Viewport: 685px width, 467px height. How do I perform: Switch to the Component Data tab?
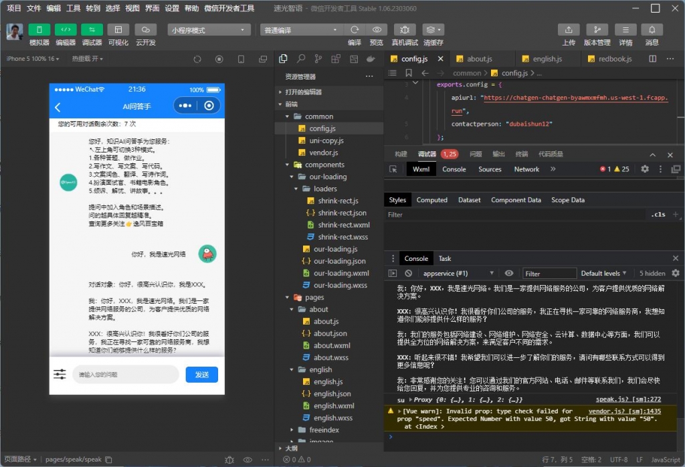click(516, 200)
